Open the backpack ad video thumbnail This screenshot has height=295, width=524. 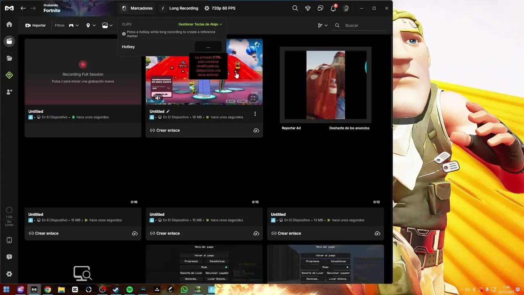(325, 85)
